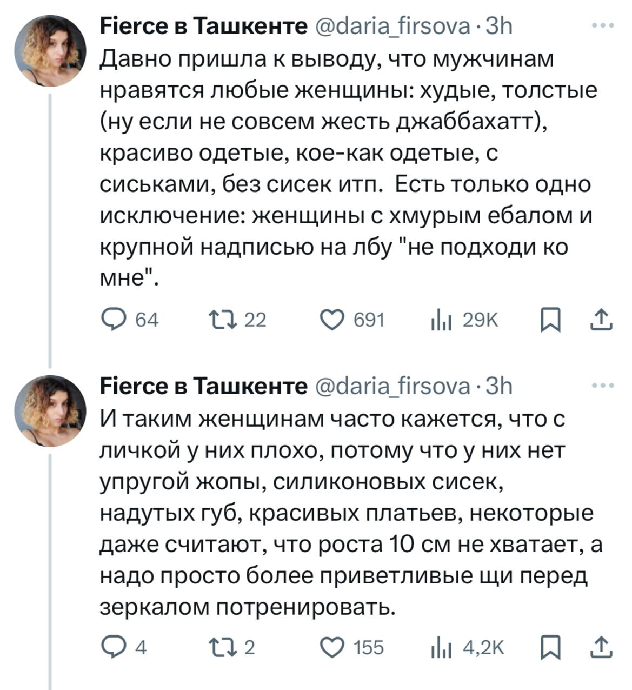Open profile avatar on the first tweet

tap(50, 51)
